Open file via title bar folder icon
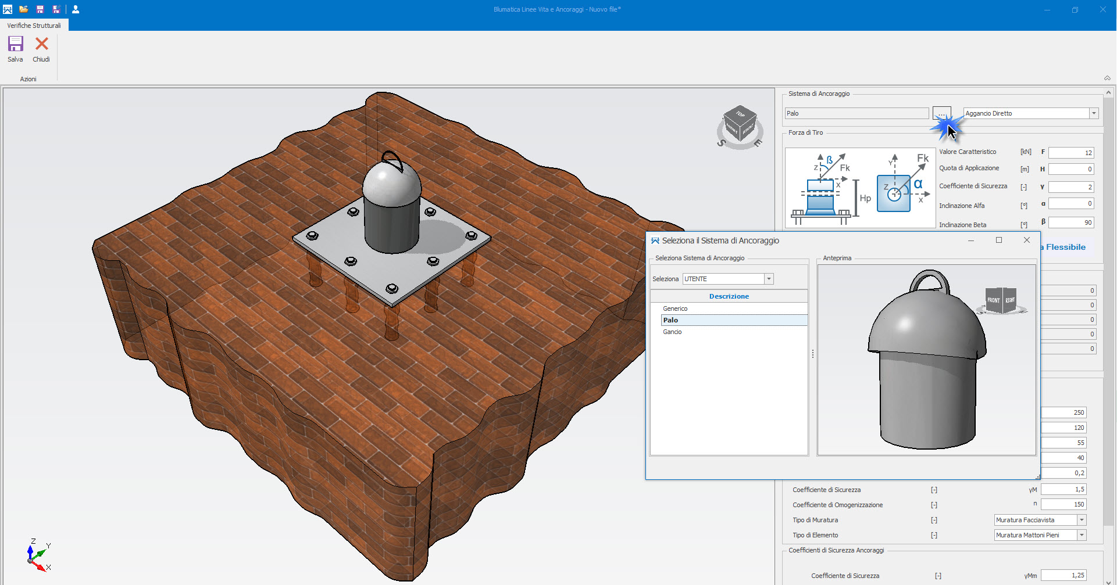Viewport: 1117px width, 585px height. coord(24,9)
